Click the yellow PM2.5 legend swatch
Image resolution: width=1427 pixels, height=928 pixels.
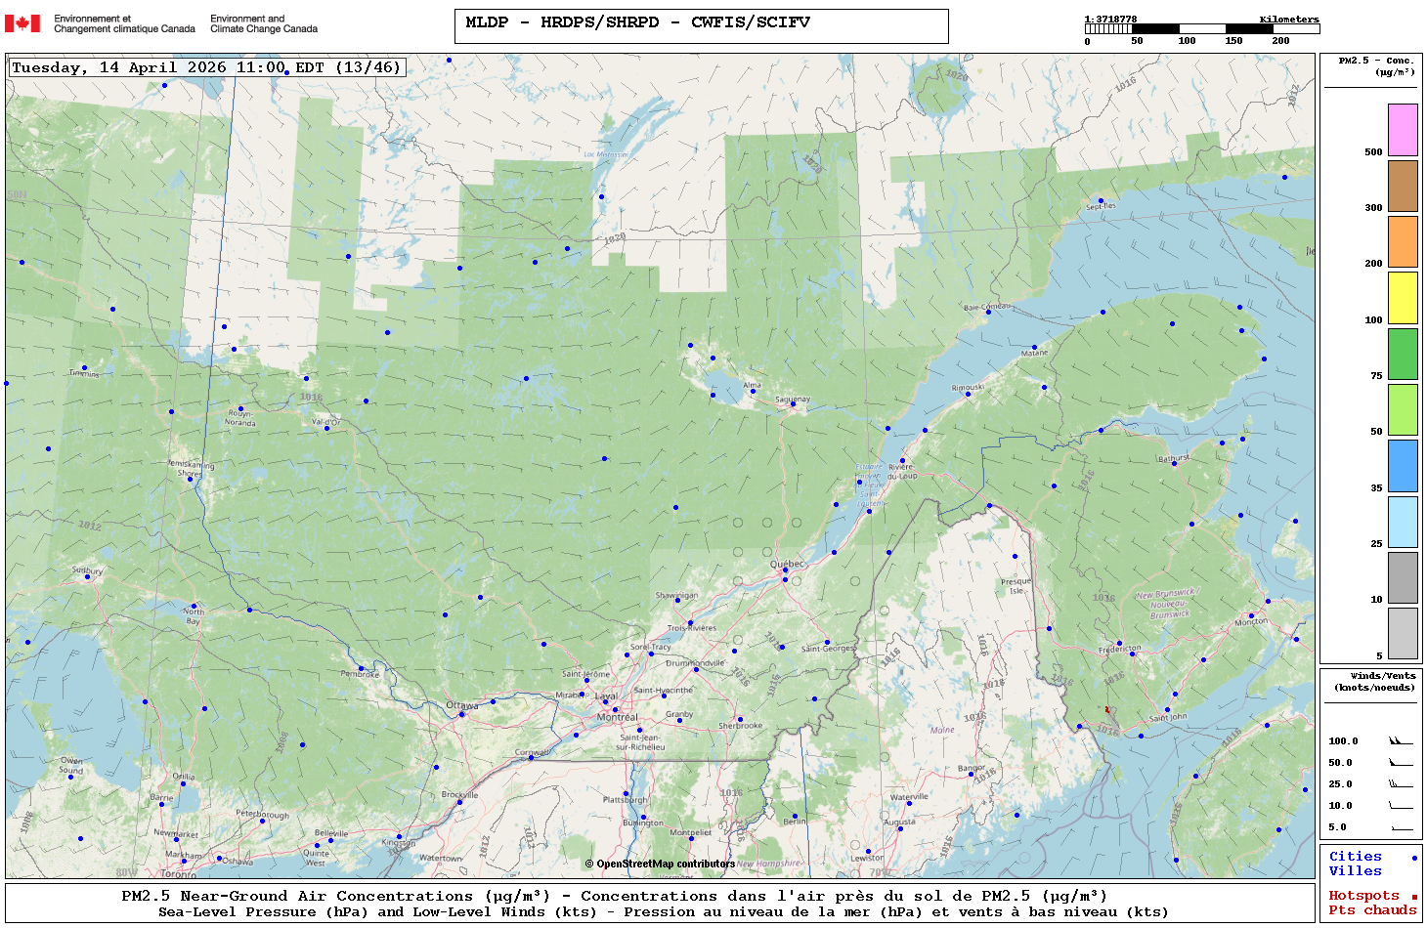click(x=1403, y=298)
